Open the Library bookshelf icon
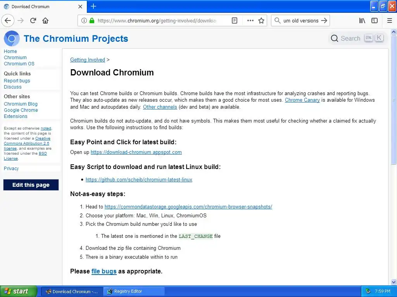 362,20
